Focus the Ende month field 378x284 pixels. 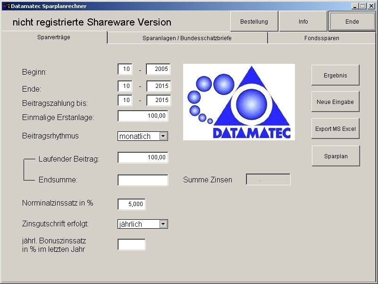(125, 86)
